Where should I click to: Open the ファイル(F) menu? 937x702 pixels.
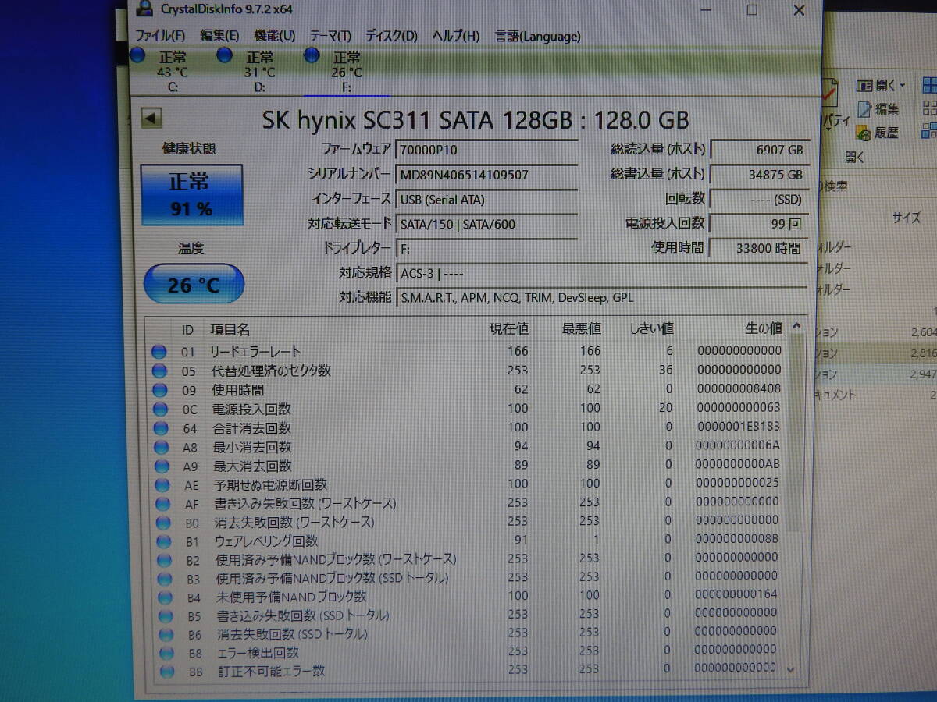click(x=160, y=36)
